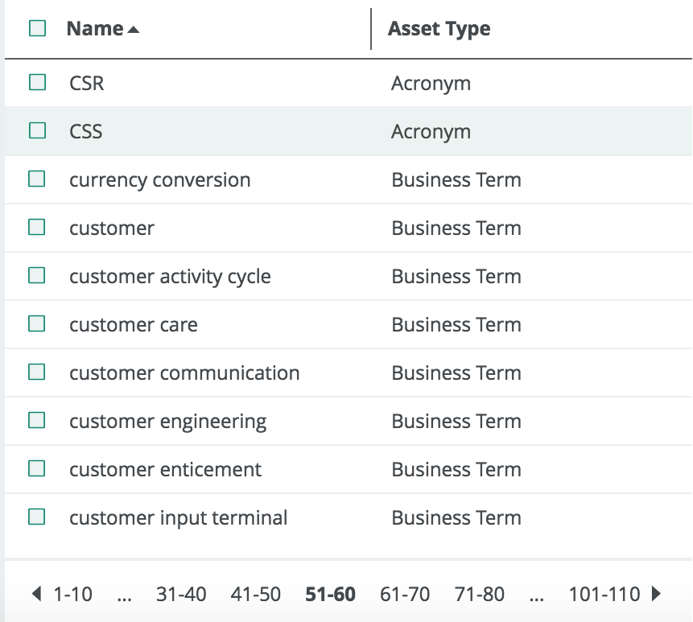Click the Asset Type column header

pyautogui.click(x=438, y=28)
